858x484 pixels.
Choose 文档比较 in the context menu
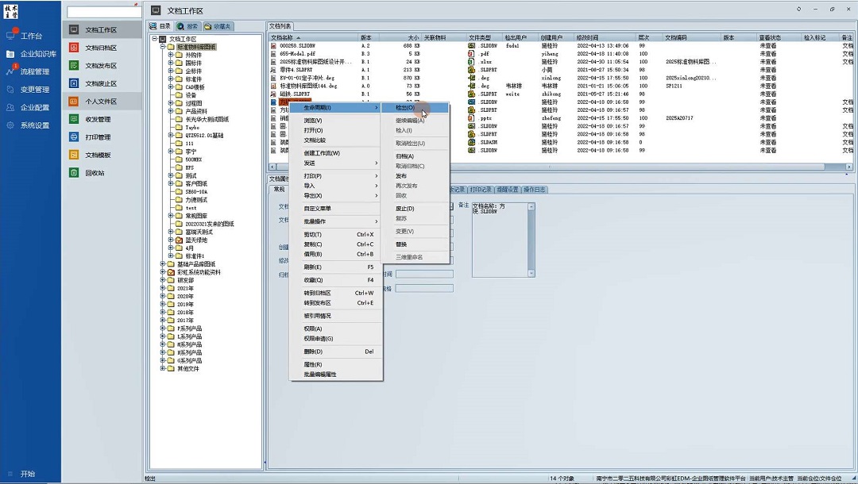[336, 140]
